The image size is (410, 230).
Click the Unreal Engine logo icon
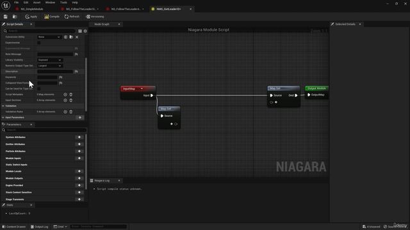coord(6,5)
